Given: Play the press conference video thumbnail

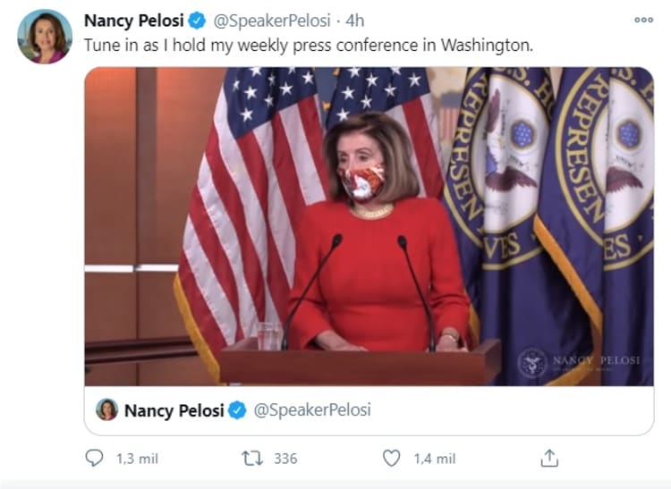Looking at the screenshot, I should tap(369, 226).
